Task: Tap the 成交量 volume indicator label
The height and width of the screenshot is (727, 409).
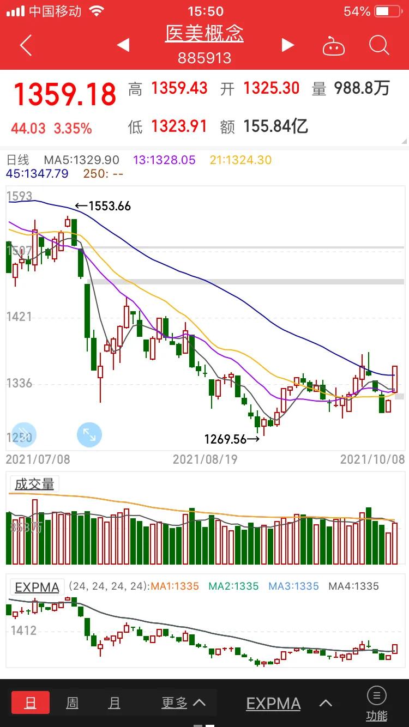Action: point(34,484)
